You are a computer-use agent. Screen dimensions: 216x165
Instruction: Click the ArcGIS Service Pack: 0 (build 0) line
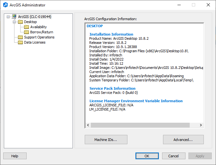(x=114, y=93)
